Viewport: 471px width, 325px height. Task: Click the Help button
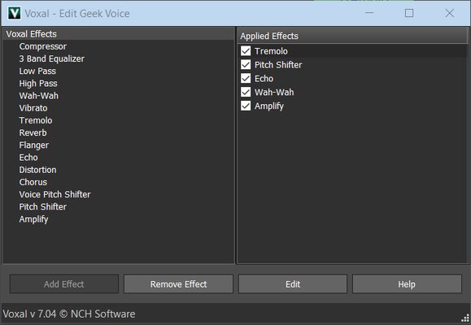coord(407,284)
